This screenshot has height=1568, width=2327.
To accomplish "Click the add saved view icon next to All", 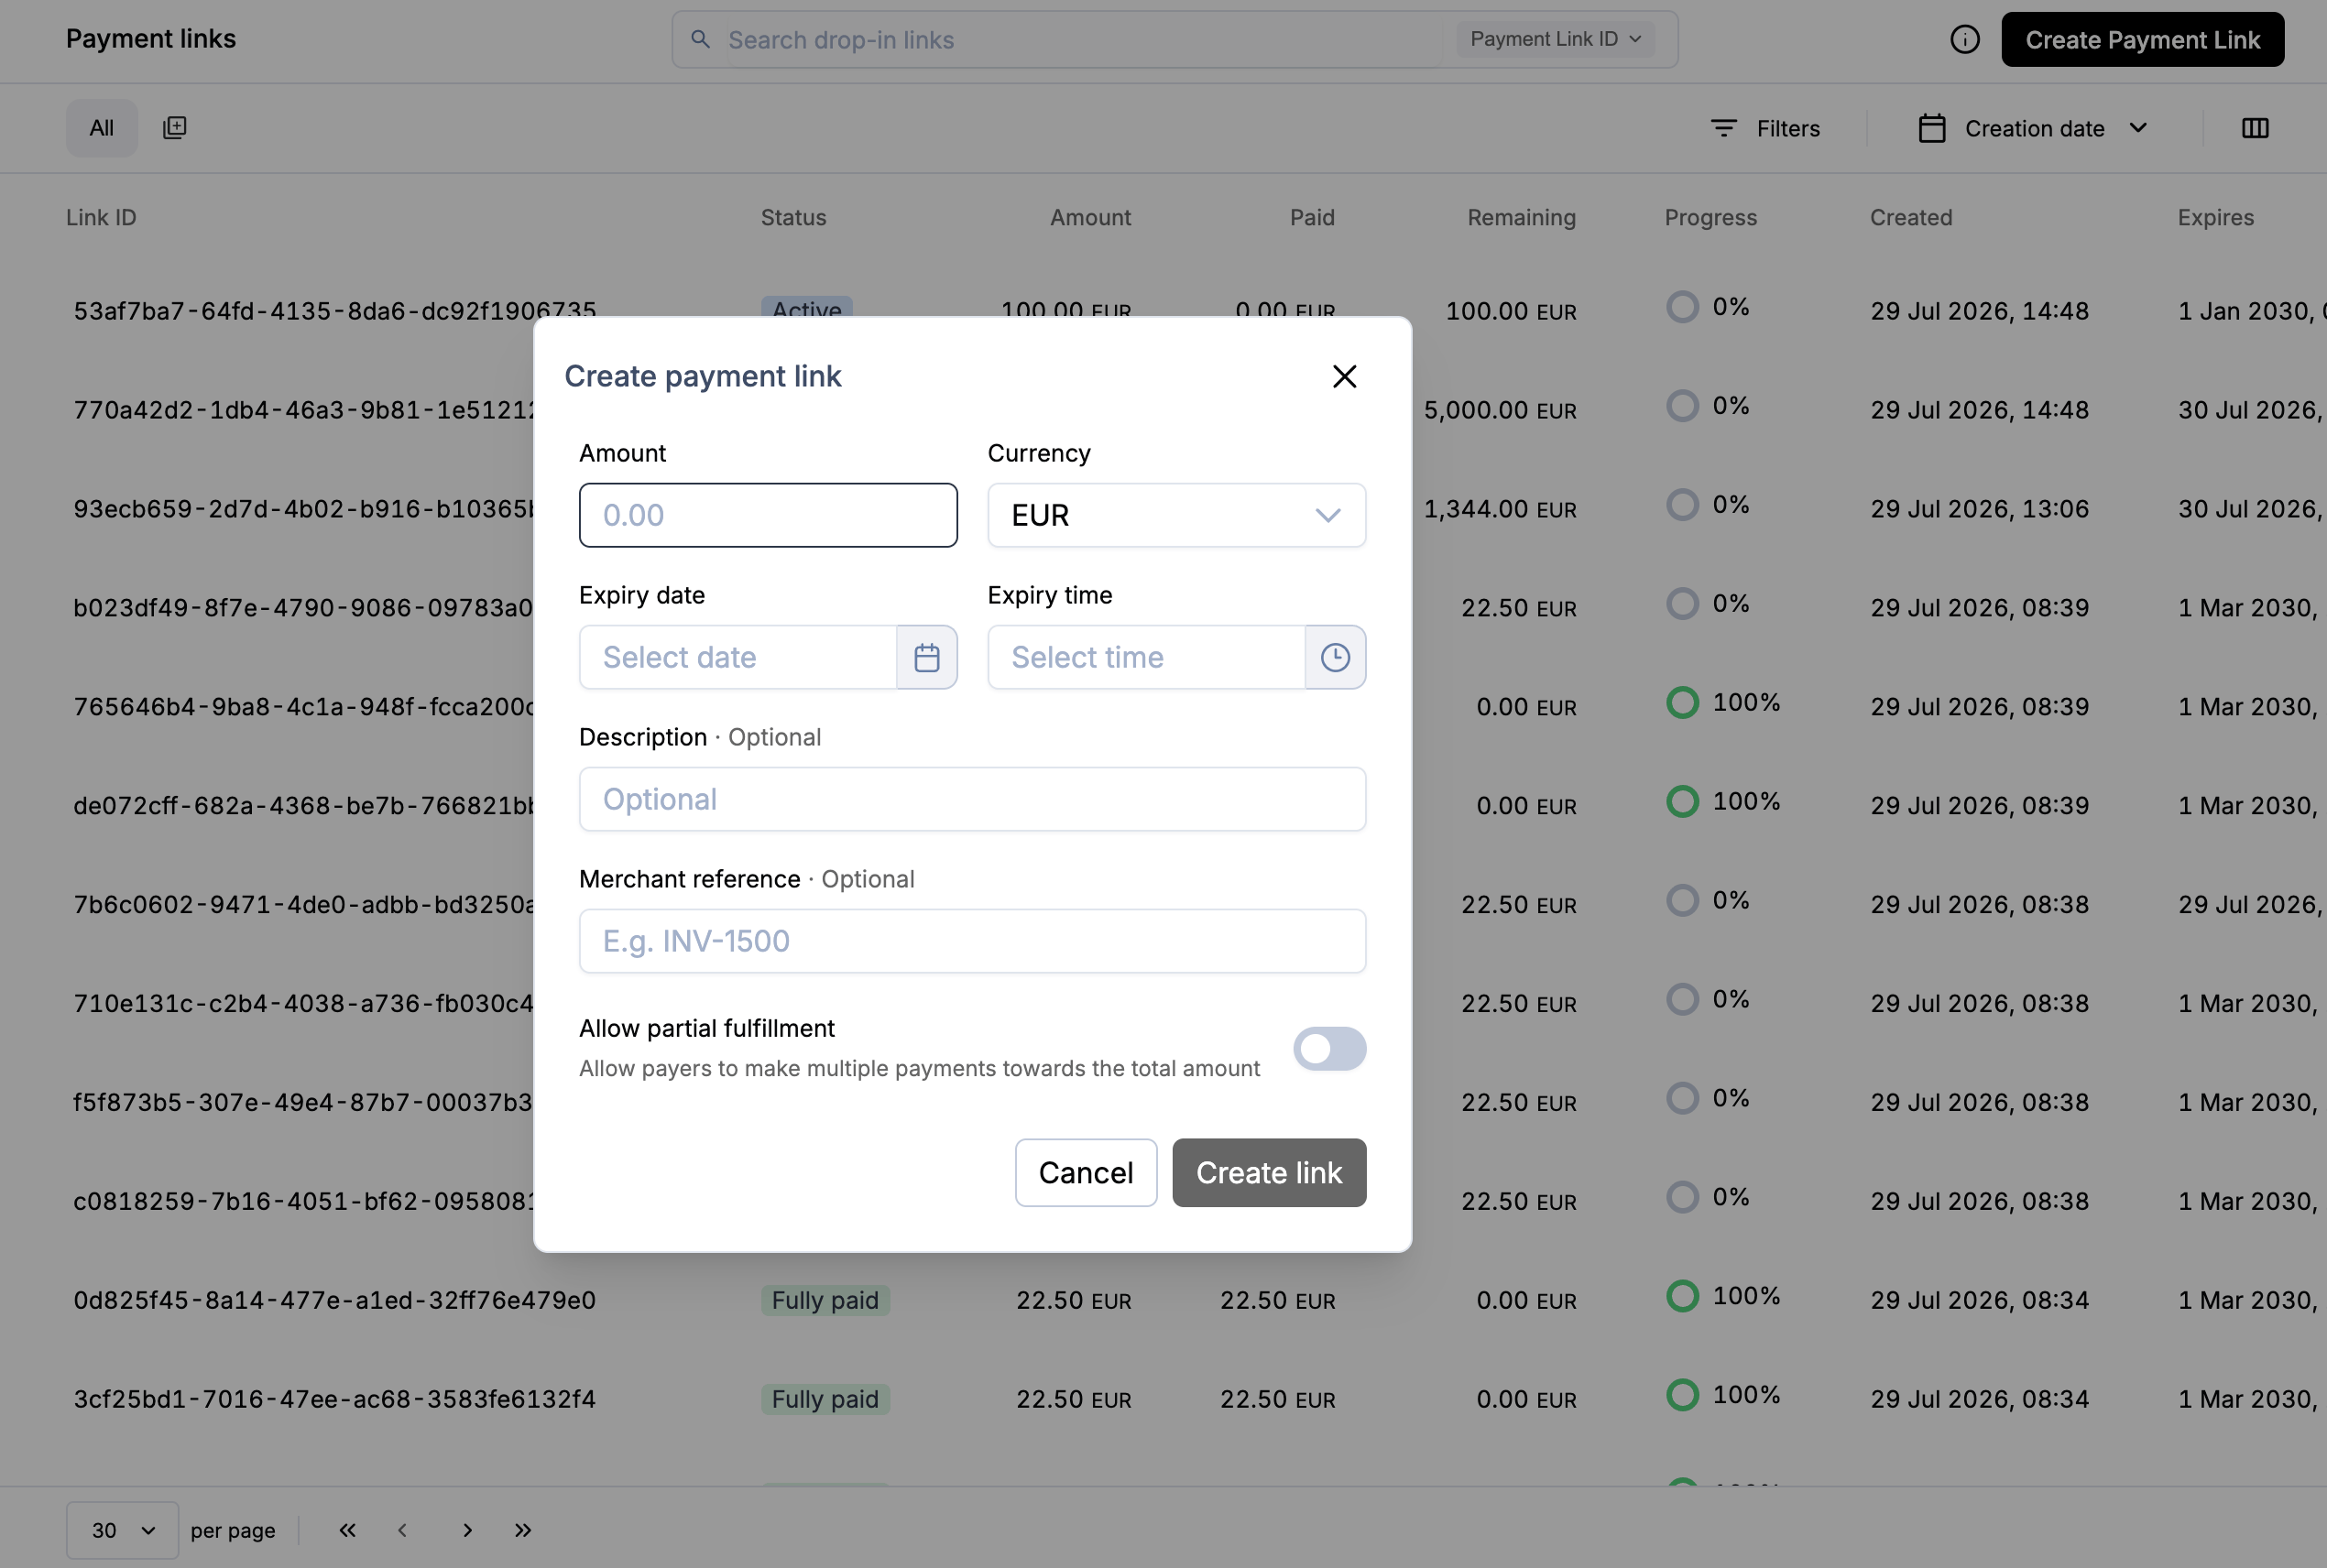I will (x=174, y=127).
